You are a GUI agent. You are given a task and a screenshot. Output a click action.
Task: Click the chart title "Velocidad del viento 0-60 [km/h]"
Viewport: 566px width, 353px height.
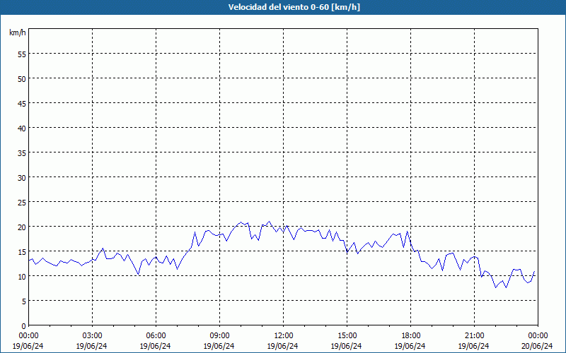pyautogui.click(x=294, y=7)
